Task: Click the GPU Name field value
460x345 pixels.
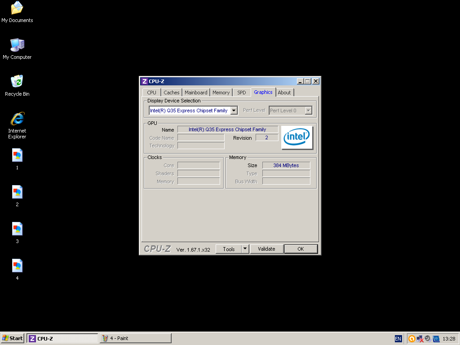Action: pos(228,129)
